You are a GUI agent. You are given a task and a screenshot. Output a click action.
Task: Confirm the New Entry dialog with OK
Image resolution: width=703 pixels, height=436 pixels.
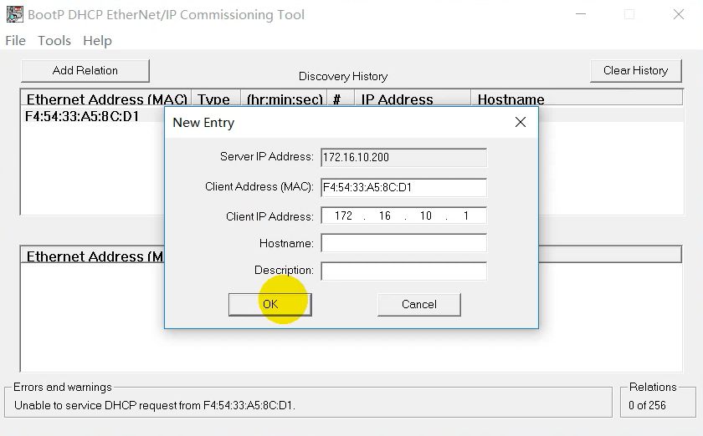[x=269, y=304]
